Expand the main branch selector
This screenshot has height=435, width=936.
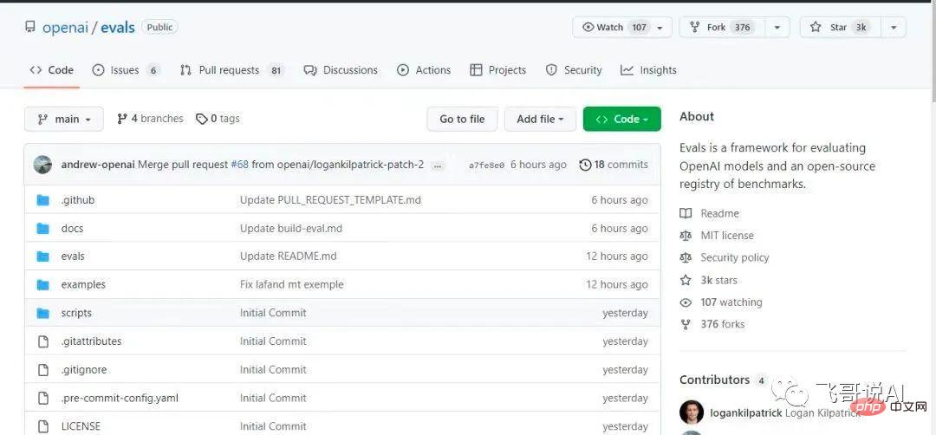point(64,119)
